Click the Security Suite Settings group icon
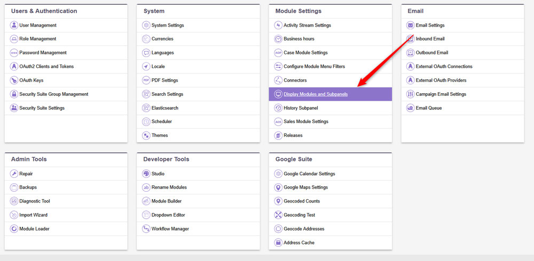Screen dimensions: 534x261 tap(14, 108)
